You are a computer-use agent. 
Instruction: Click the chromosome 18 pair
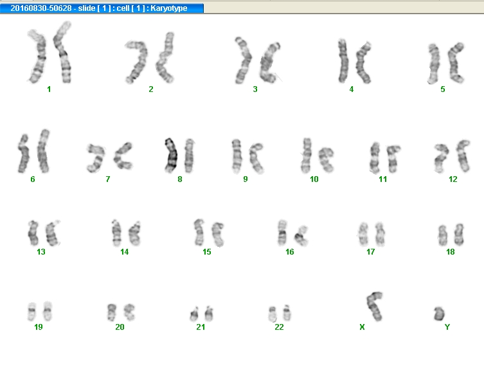(x=451, y=235)
